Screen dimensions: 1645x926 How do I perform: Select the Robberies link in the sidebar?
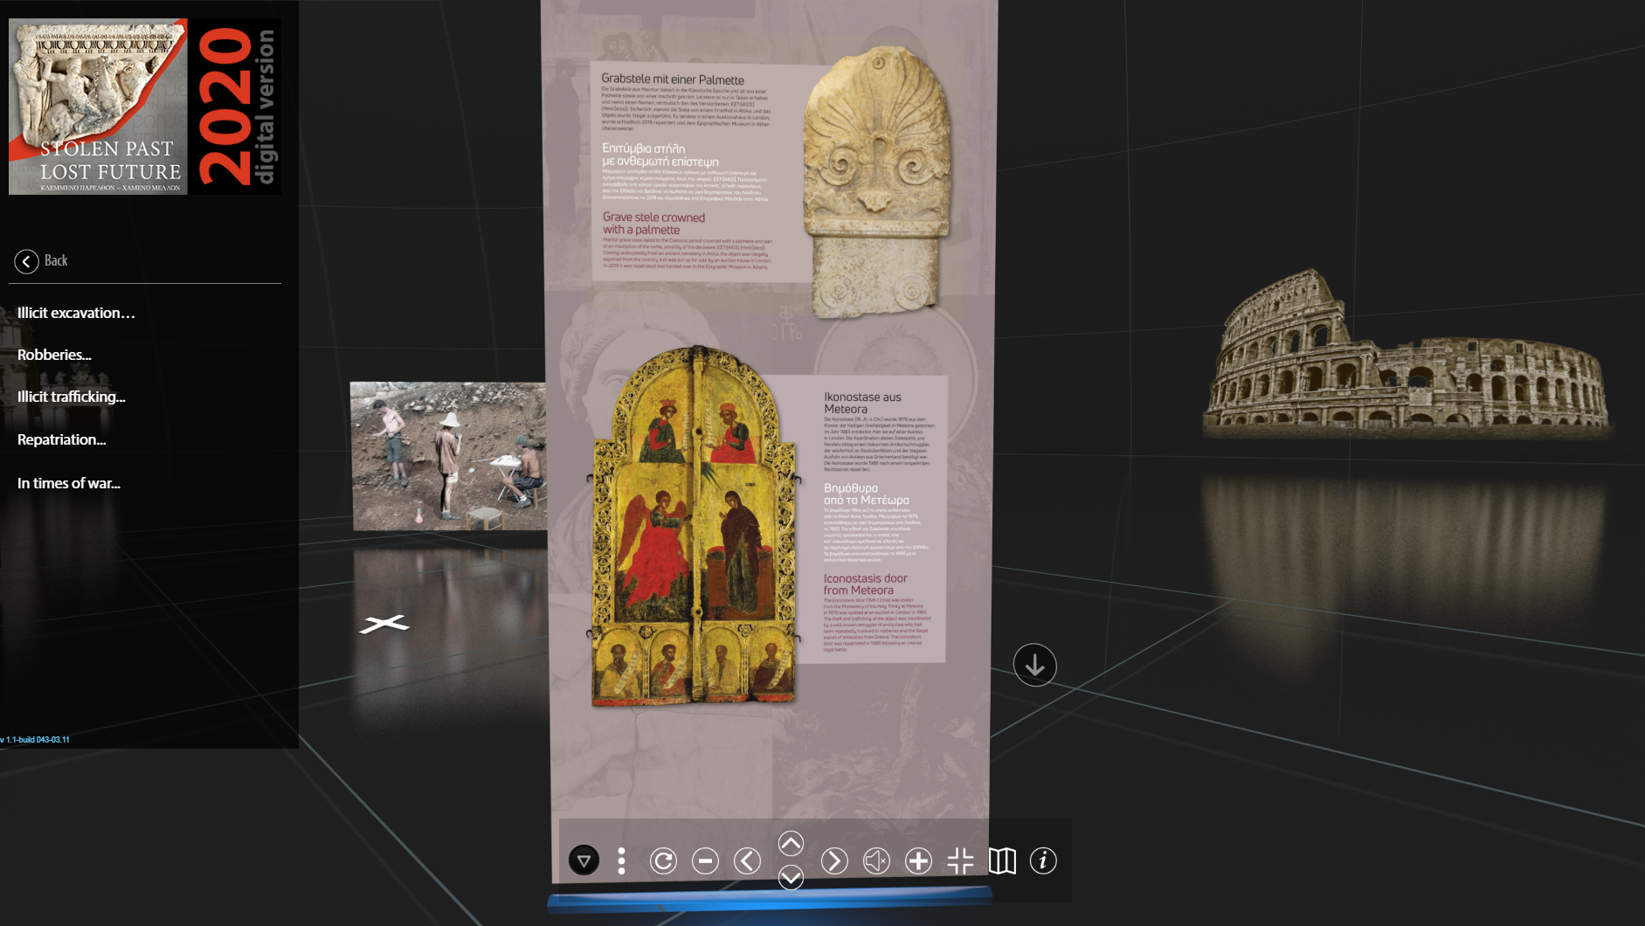point(54,355)
